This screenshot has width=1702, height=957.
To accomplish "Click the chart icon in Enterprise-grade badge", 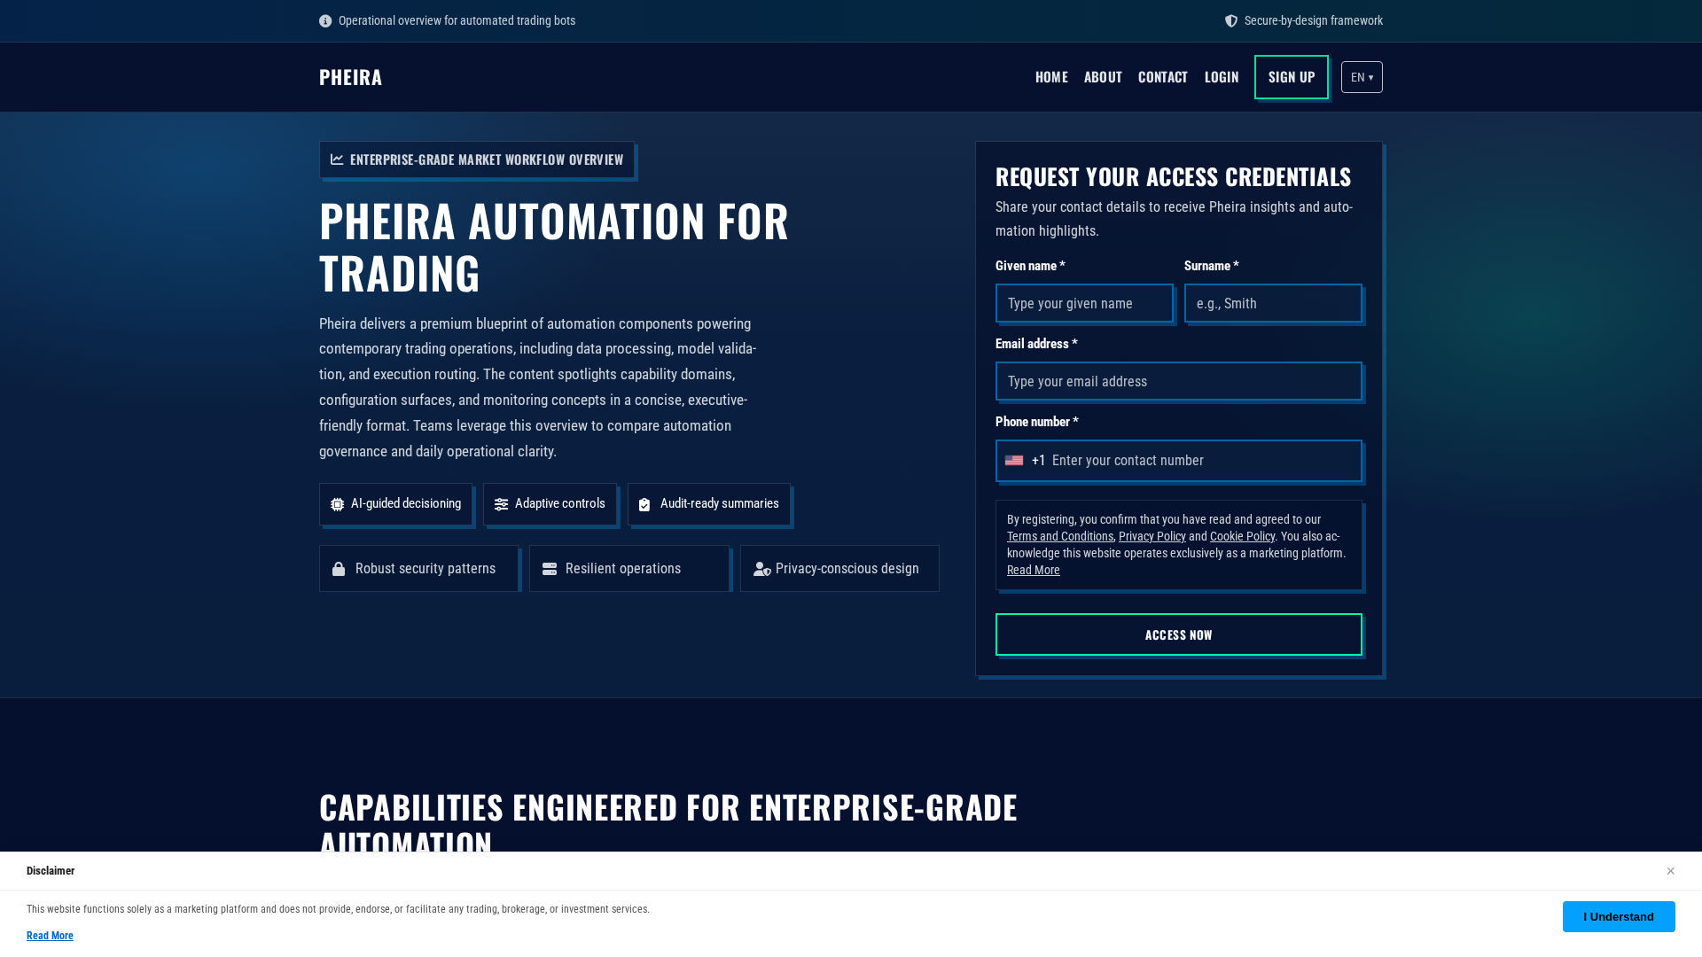I will click(337, 159).
